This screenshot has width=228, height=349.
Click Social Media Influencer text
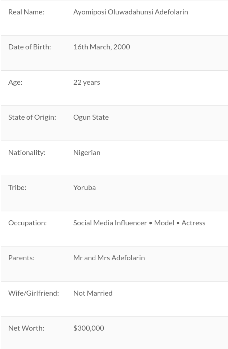pos(110,223)
